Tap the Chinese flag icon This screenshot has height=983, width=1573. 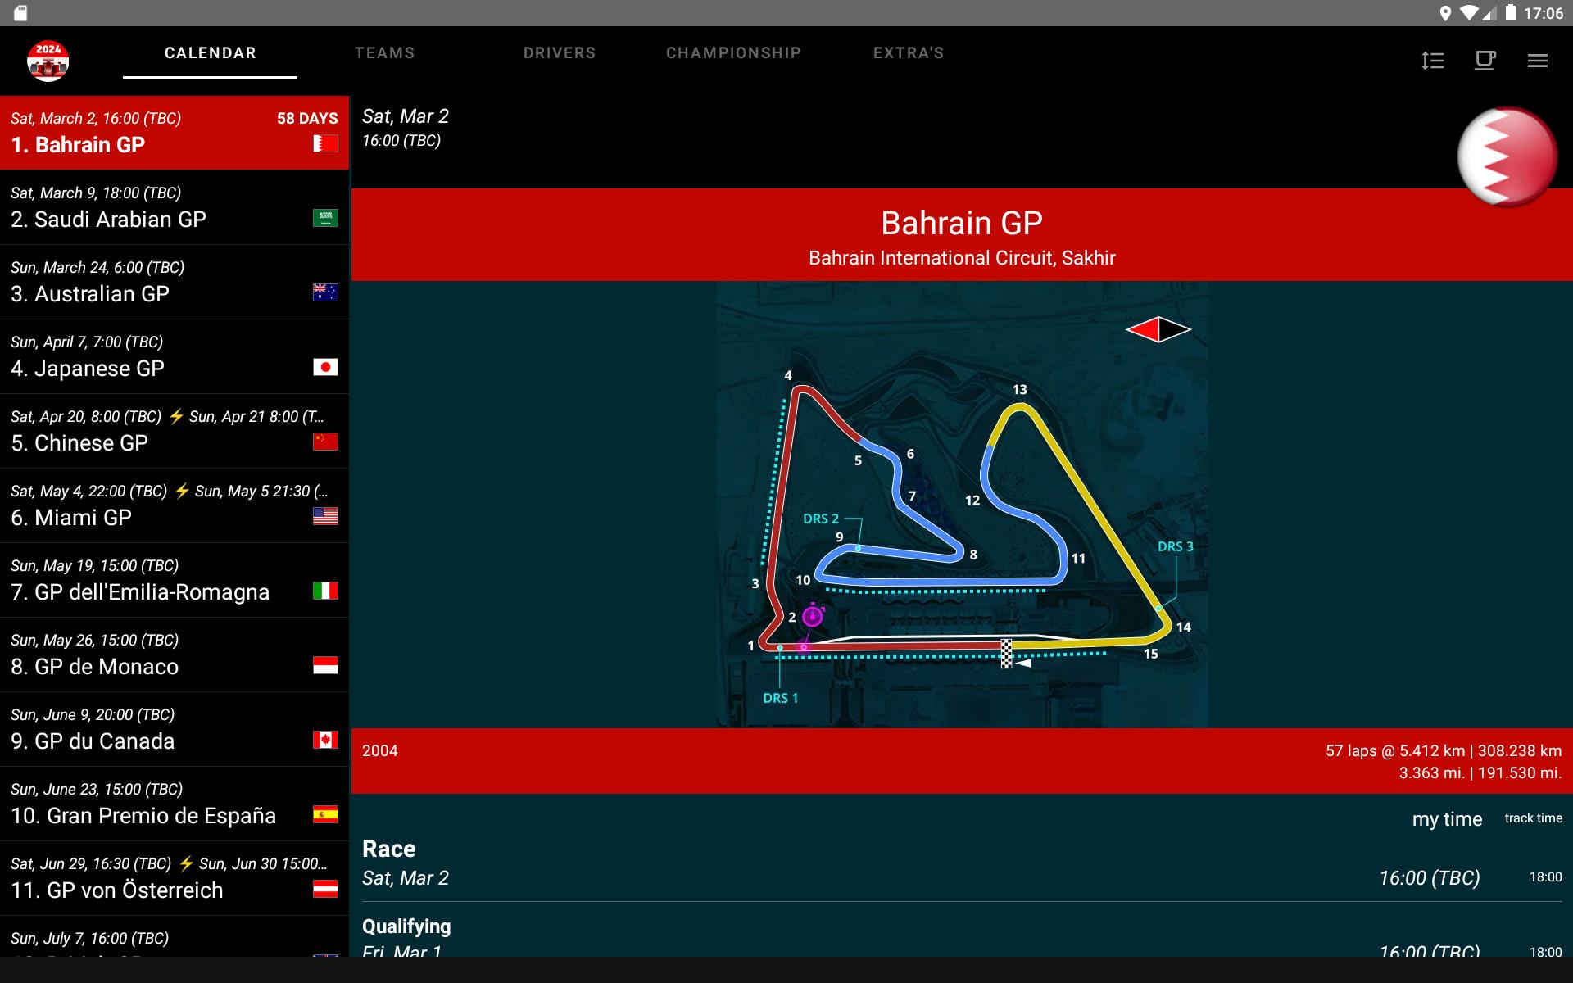click(325, 442)
